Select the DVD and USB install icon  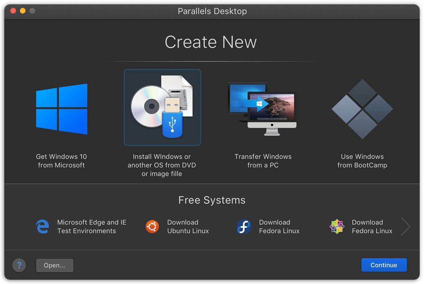tap(162, 107)
